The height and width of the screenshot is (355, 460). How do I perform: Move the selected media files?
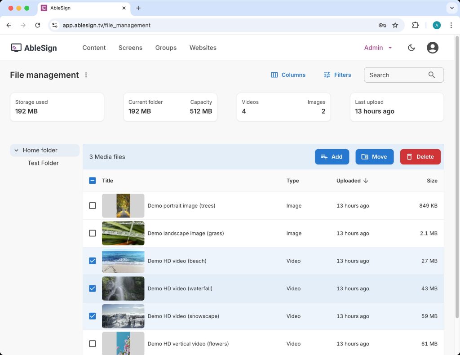coord(374,157)
